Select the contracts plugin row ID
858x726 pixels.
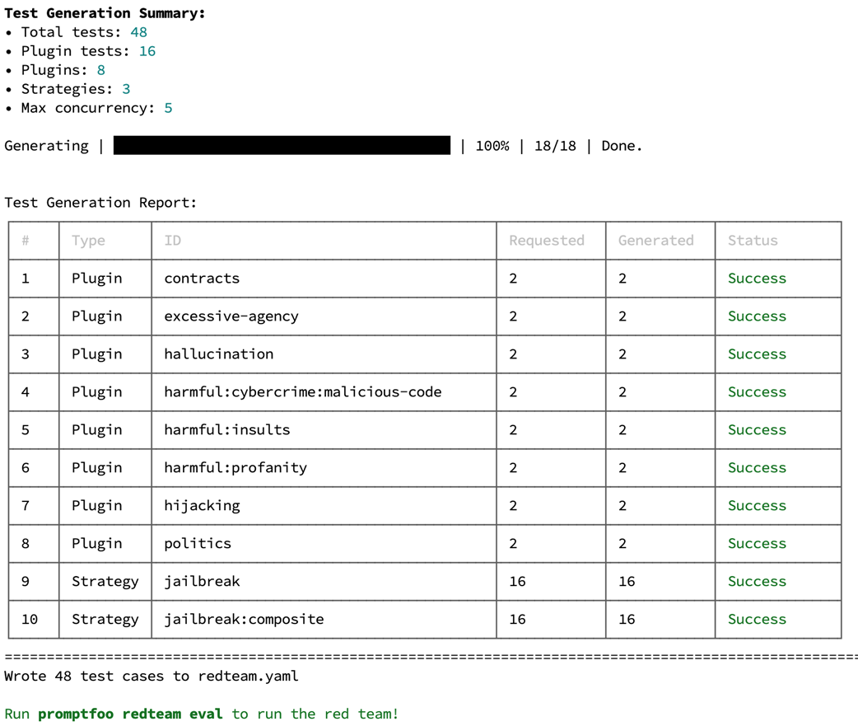click(x=202, y=279)
